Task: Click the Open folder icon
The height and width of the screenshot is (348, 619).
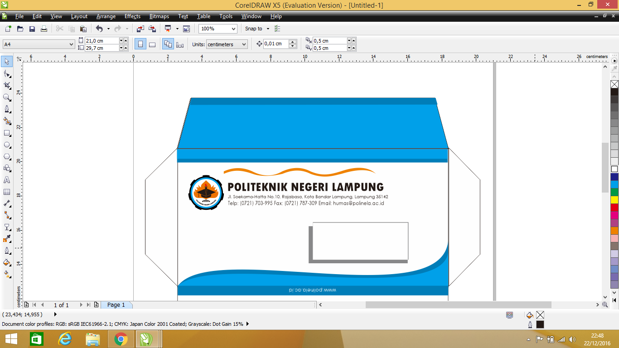Action: click(20, 29)
